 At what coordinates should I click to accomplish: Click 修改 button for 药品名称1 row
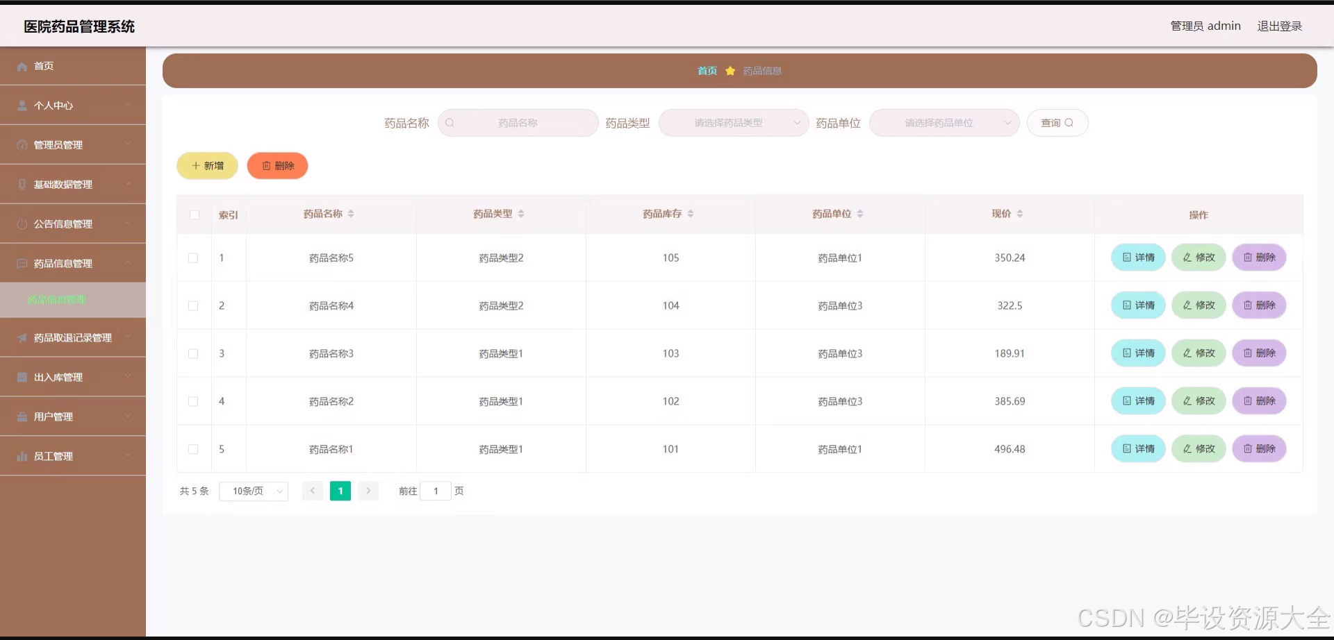tap(1199, 449)
